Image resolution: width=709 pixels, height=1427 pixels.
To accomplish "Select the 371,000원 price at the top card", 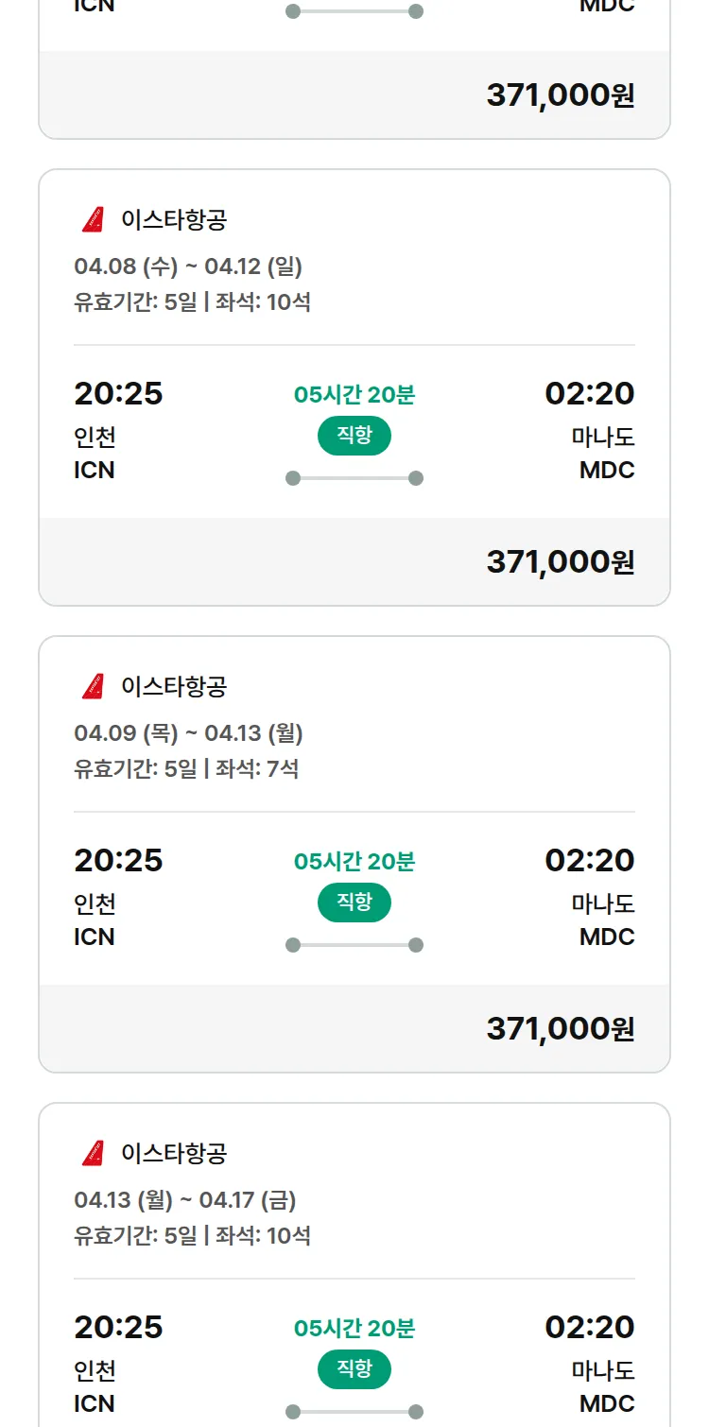I will click(560, 95).
